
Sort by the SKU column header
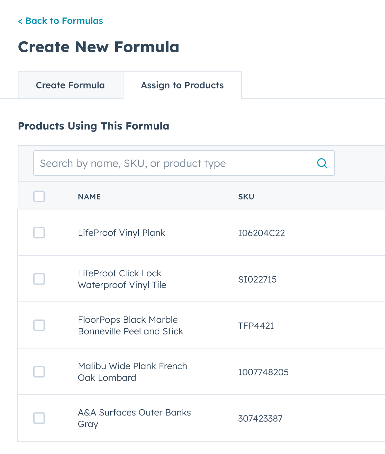(x=246, y=196)
